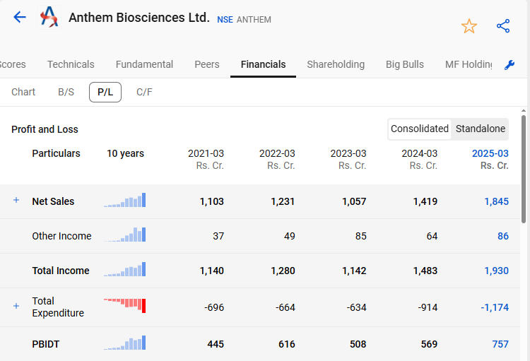Open the wrench settings icon
Screen dimensions: 530x361
[510, 64]
